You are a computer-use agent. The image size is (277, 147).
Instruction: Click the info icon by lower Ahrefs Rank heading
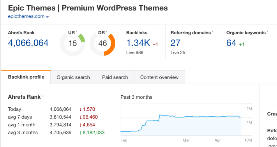42,96
